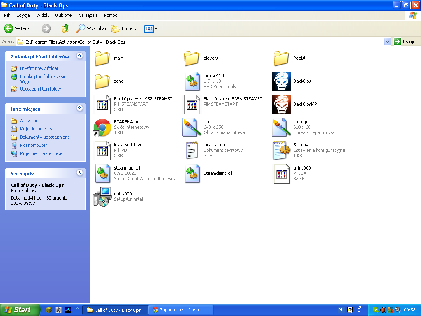
Task: Select BlackOps.exe.5356.STEAMSTART file icon
Action: coord(192,104)
